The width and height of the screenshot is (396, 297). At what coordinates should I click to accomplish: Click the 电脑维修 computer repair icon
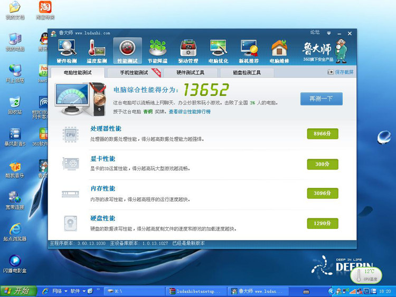(x=279, y=51)
